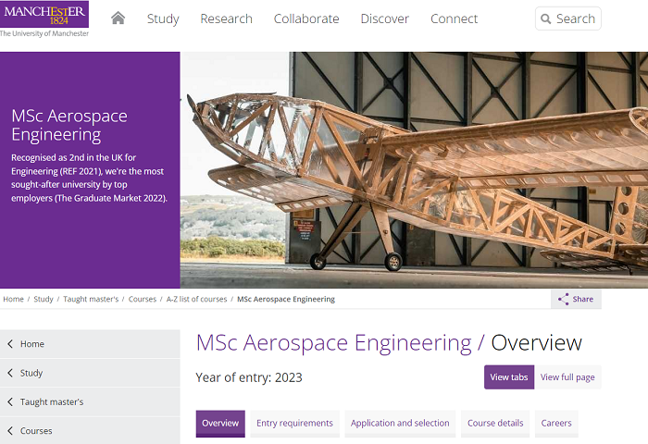Click the magnifier icon in search box

[546, 18]
